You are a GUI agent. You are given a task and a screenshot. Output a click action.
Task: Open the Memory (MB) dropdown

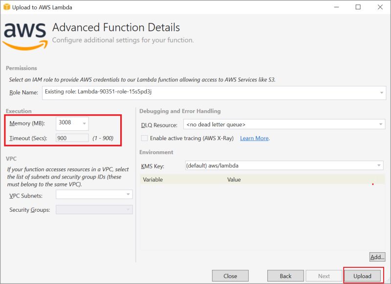tap(83, 123)
